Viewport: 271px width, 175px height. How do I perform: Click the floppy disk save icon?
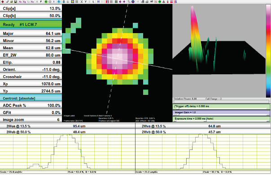[16, 2]
